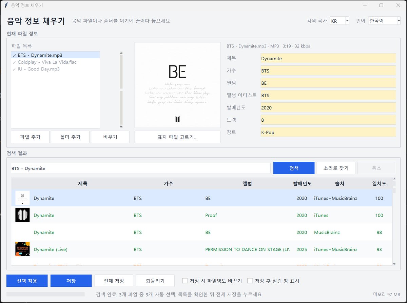
Task: Select the Dynamite (Live) result row
Action: 202,249
